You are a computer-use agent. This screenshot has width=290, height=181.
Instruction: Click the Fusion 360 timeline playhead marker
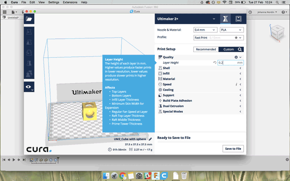(58, 160)
